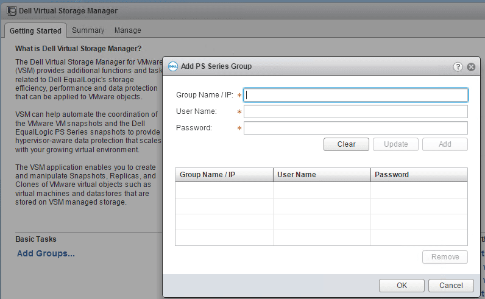
Task: Click the Add button beside Update
Action: [x=445, y=144]
